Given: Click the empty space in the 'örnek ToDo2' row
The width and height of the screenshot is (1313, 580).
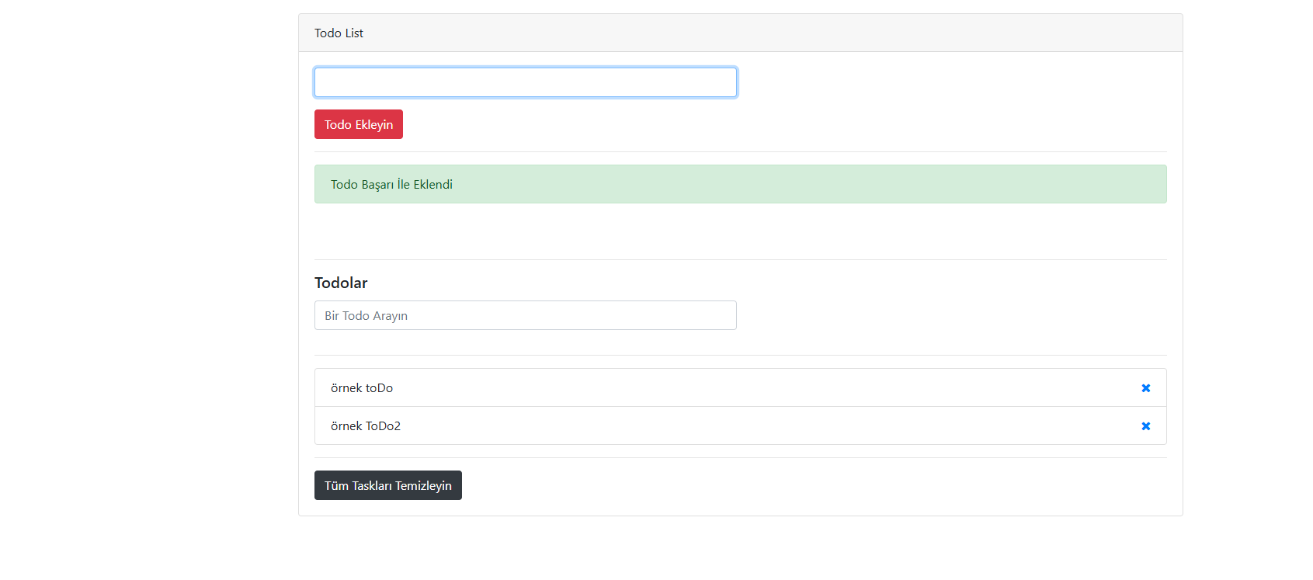Looking at the screenshot, I should 738,426.
